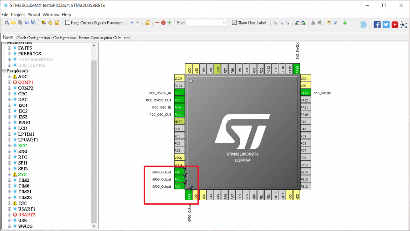The width and height of the screenshot is (410, 231).
Task: Expand the COMP1 tree node
Action: 10,82
